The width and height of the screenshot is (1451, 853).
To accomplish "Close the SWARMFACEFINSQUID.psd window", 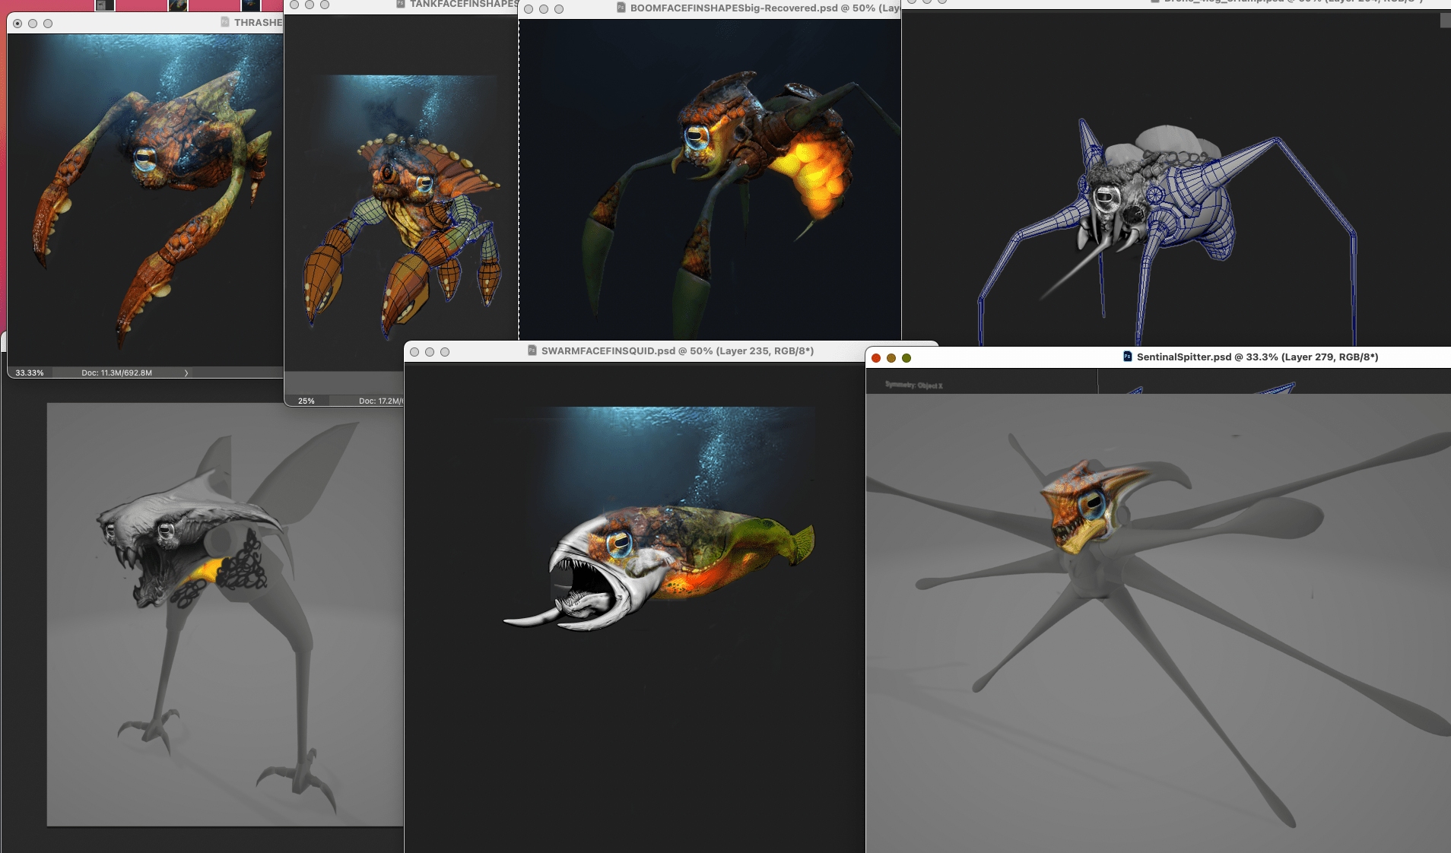I will click(414, 352).
